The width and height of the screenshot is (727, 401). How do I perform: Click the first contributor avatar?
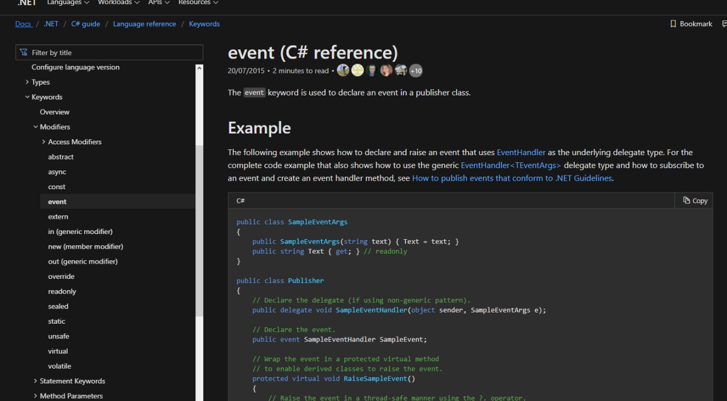pyautogui.click(x=343, y=70)
